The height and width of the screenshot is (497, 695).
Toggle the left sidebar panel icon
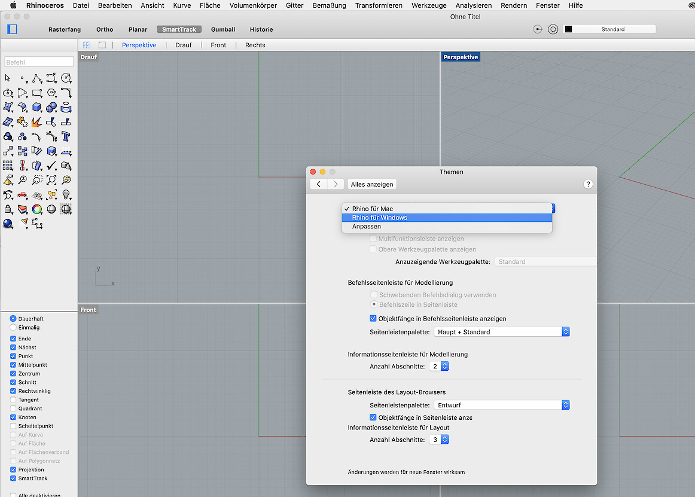[12, 29]
